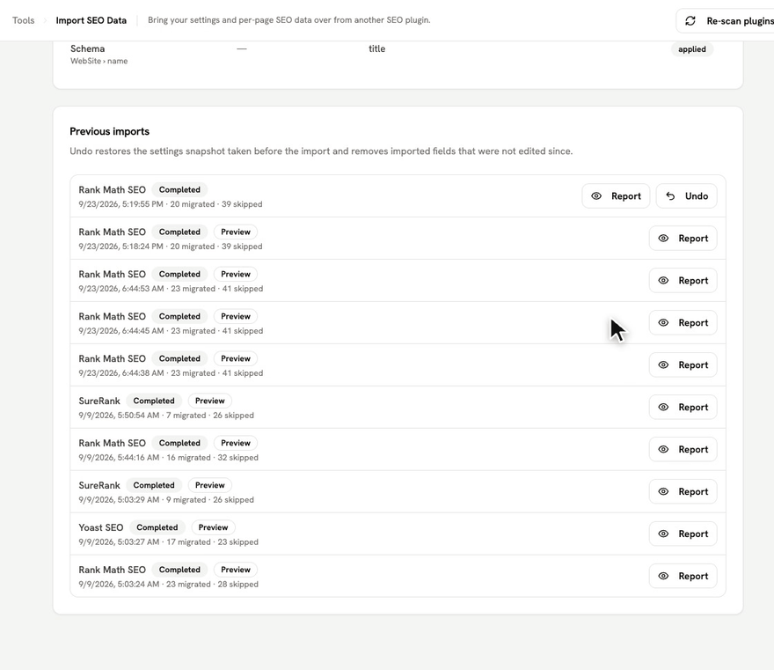The height and width of the screenshot is (670, 774).
Task: Click the 'Undo restores the settings snapshot' description
Action: tap(321, 151)
